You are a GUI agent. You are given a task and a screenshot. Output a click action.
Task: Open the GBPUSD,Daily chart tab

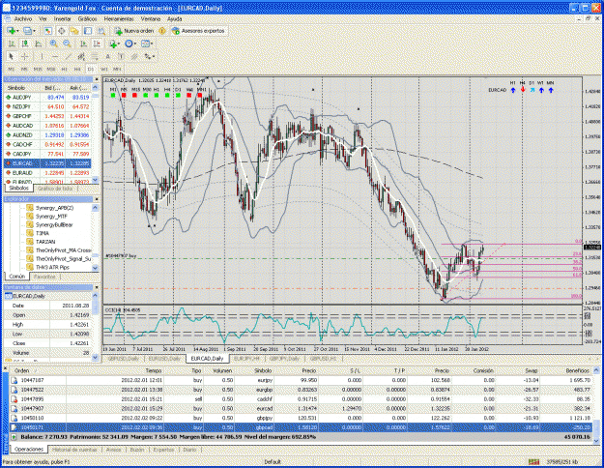tap(124, 359)
